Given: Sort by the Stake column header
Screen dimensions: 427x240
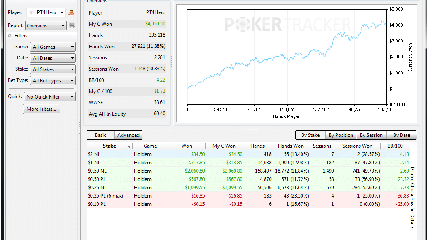Looking at the screenshot, I should [x=110, y=146].
